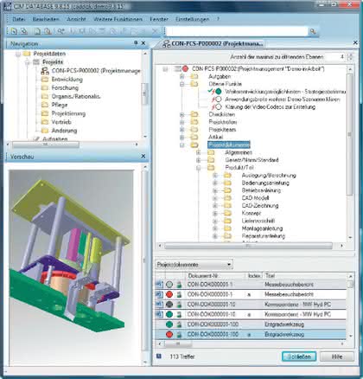The height and width of the screenshot is (379, 363).
Task: Select the Montageanleitung folder entry
Action: [x=262, y=228]
